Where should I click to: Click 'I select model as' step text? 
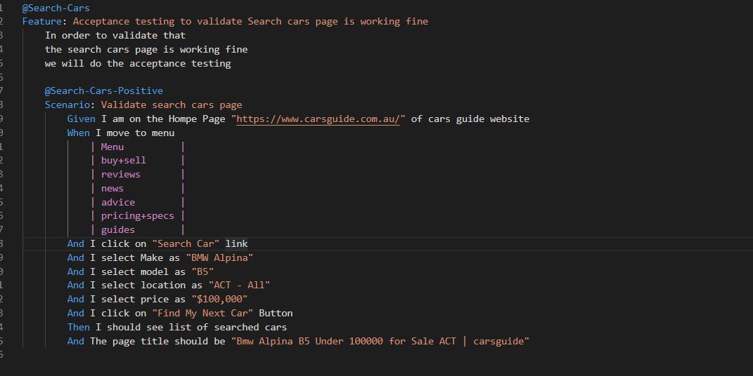coord(138,271)
